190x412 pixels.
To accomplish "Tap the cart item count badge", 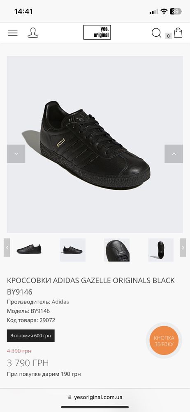I will (168, 36).
